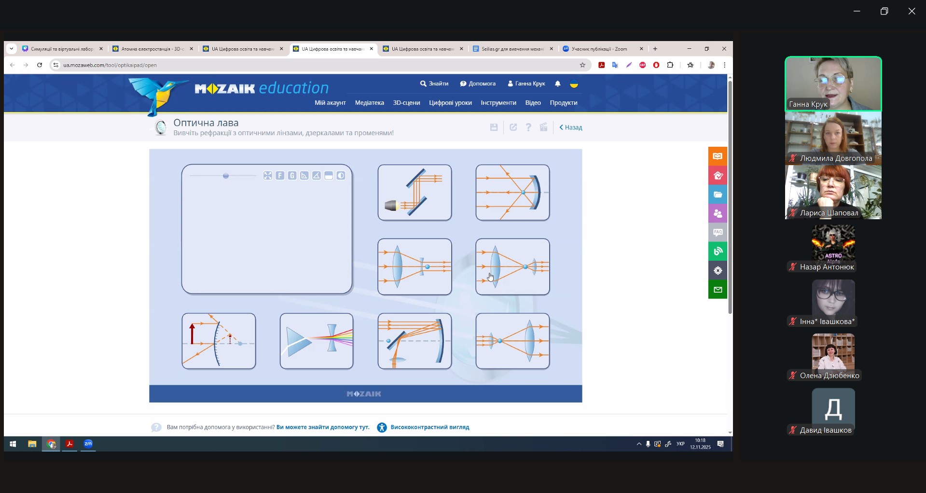Click the save floppy disk icon

pos(494,127)
